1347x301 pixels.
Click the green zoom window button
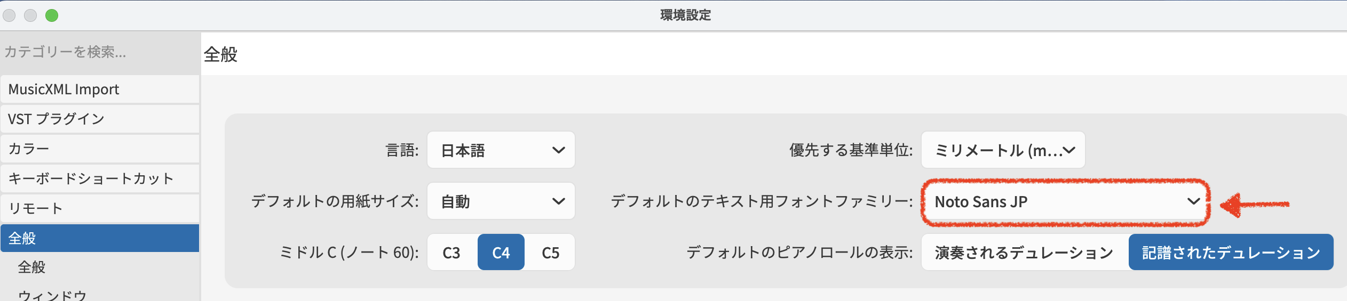click(52, 15)
